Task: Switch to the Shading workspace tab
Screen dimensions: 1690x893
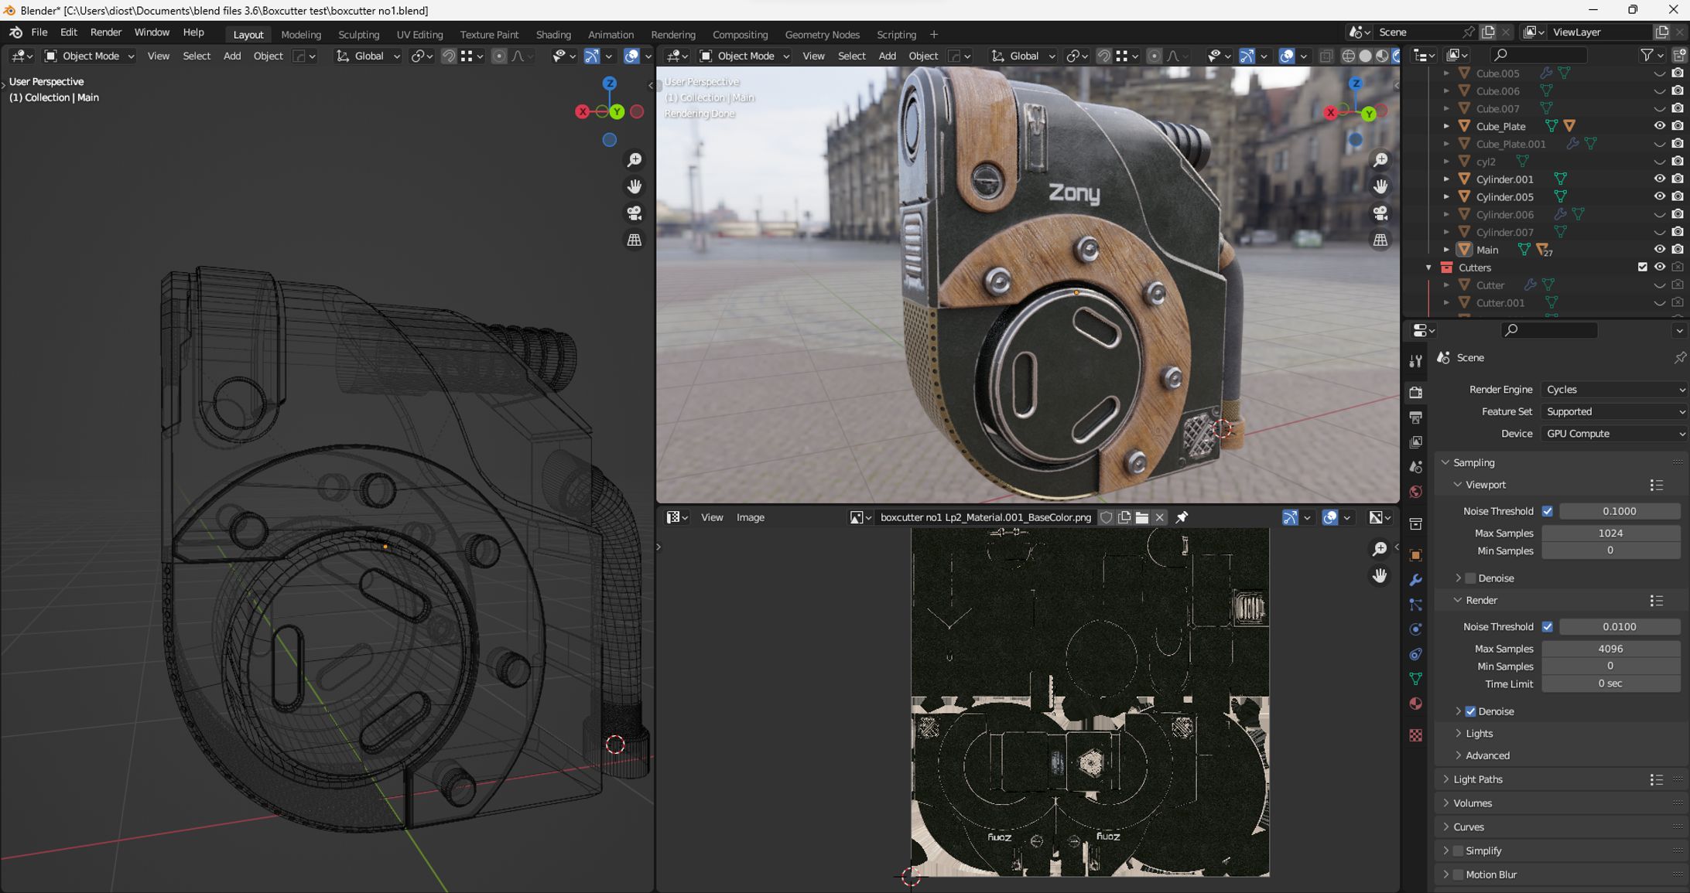Action: coord(552,34)
